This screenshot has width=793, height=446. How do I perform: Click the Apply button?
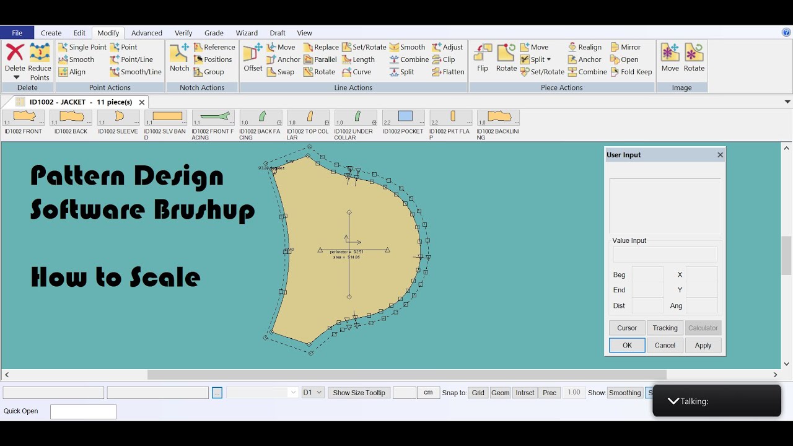(x=703, y=346)
